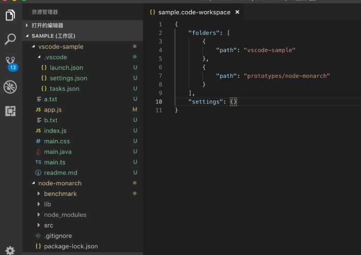The height and width of the screenshot is (255, 361).
Task: Click the JSON icon beside launch.json
Action: coord(44,68)
